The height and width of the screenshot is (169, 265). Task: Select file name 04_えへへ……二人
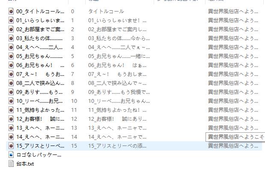(39, 47)
